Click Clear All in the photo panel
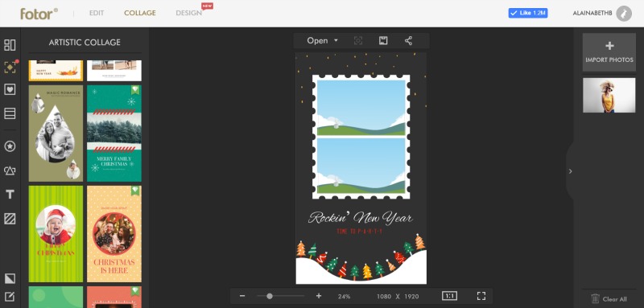Screen dimensions: 644x308 tap(609, 298)
